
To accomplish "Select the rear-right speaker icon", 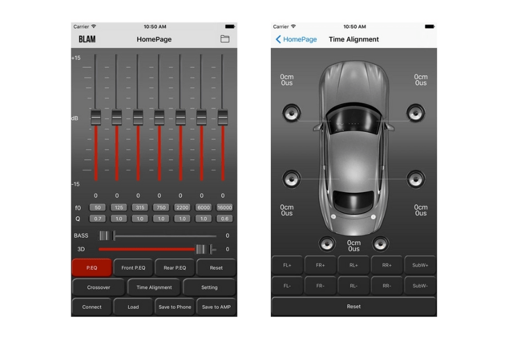I will pyautogui.click(x=416, y=179).
